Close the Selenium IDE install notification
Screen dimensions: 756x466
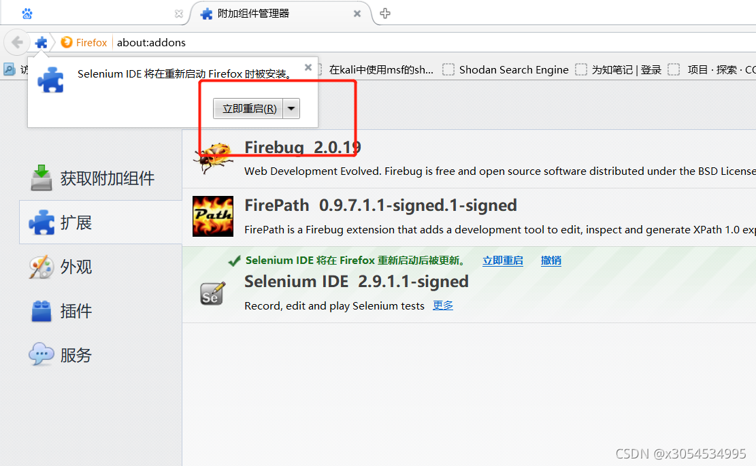tap(308, 67)
